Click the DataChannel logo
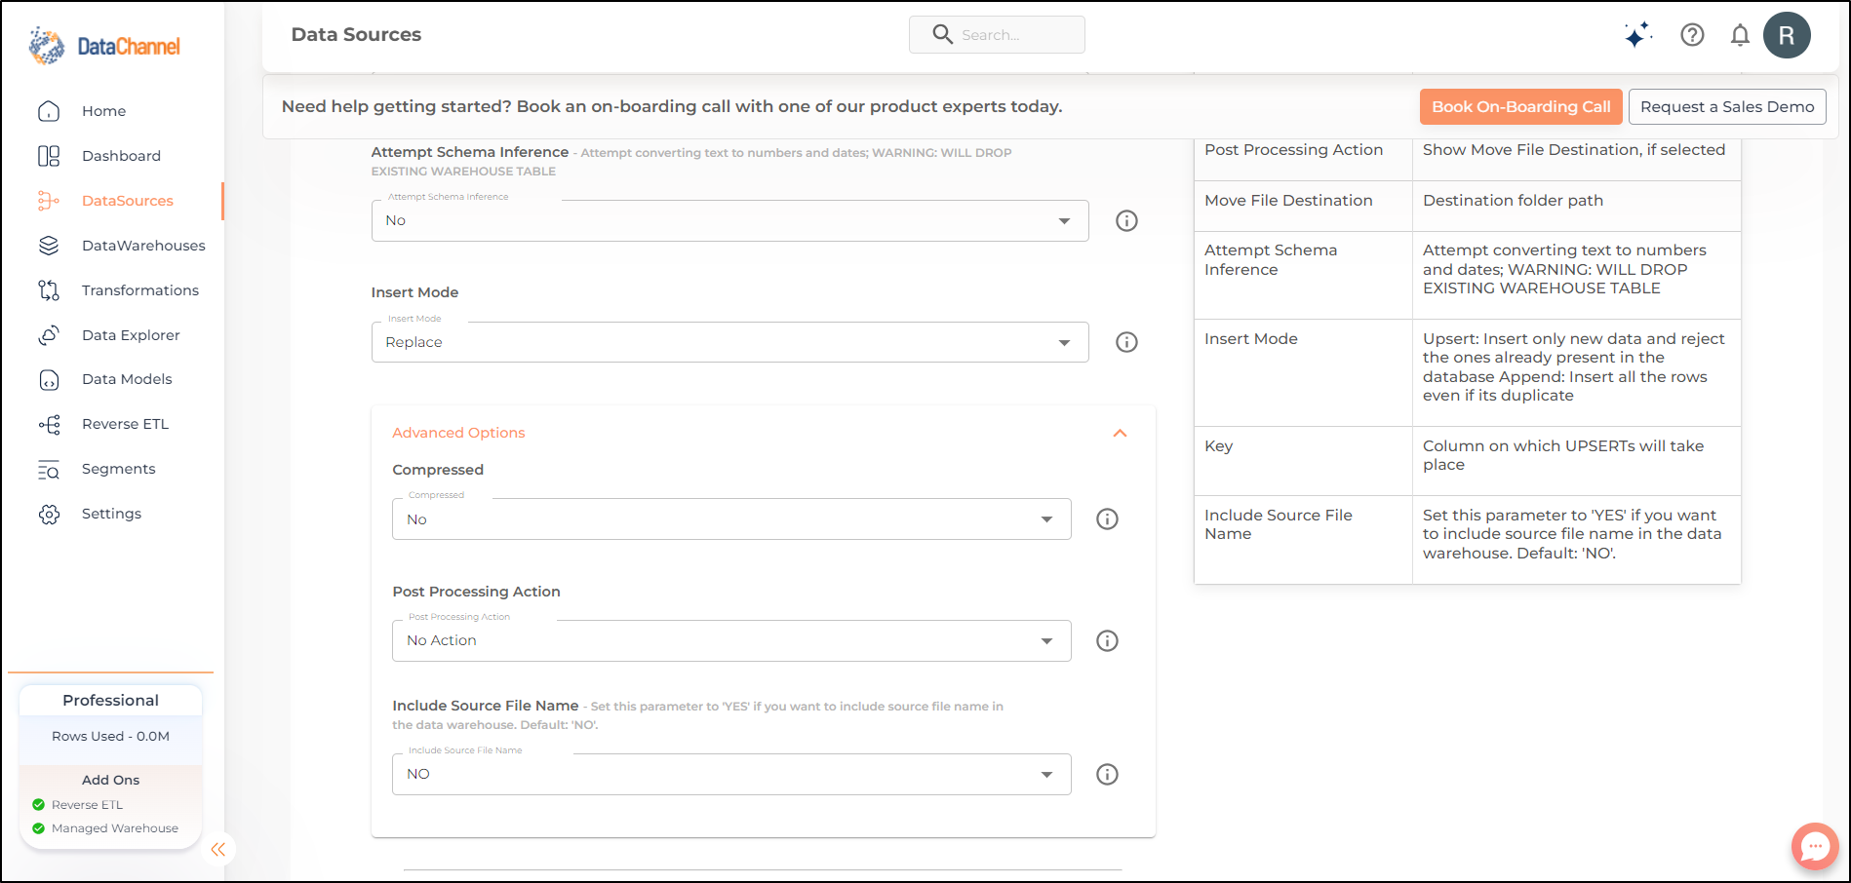The image size is (1851, 883). tap(104, 46)
